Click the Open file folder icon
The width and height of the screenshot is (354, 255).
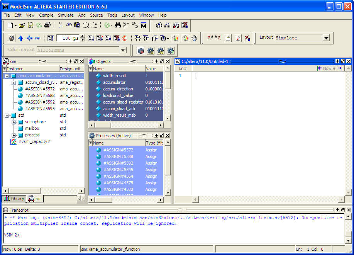pos(22,25)
